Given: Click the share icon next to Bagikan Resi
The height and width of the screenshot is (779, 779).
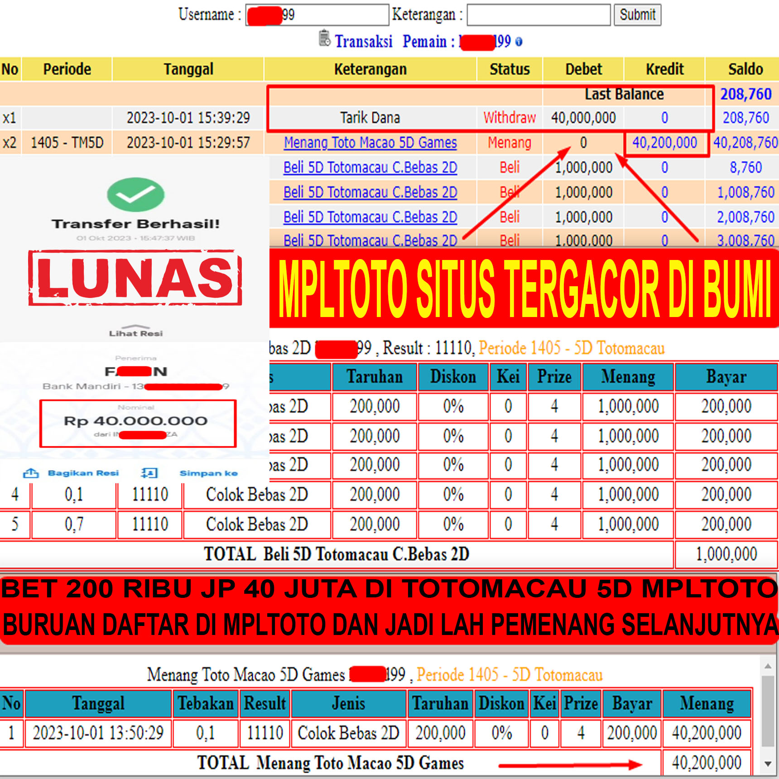Looking at the screenshot, I should [x=31, y=473].
